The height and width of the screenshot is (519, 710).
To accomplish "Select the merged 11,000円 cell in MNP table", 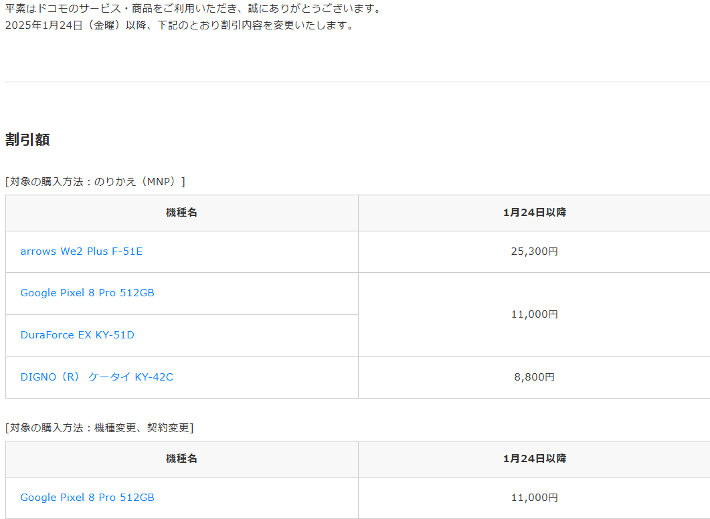I will coord(534,314).
